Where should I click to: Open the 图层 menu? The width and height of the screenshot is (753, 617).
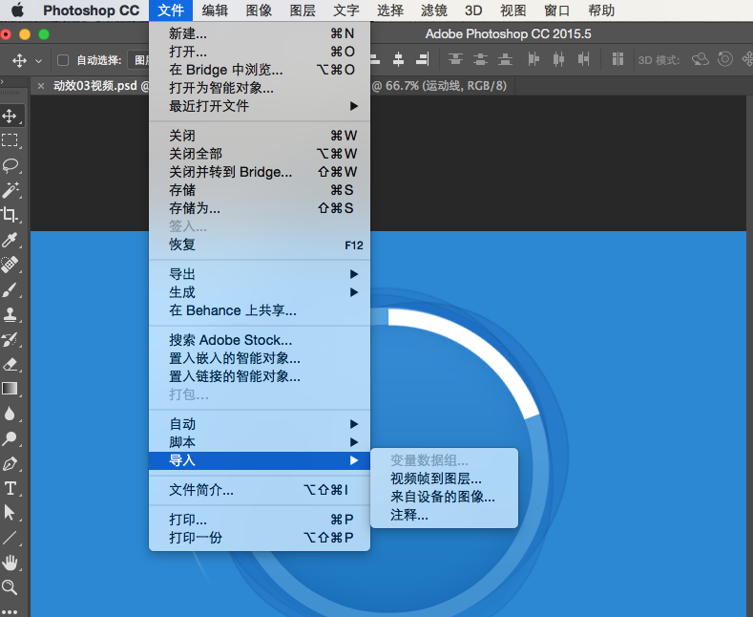pos(303,11)
